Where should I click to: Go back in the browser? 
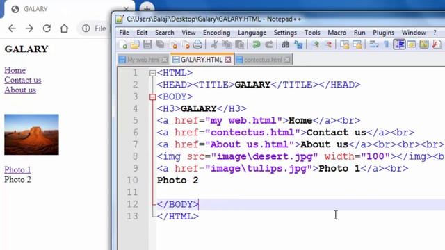[x=12, y=28]
